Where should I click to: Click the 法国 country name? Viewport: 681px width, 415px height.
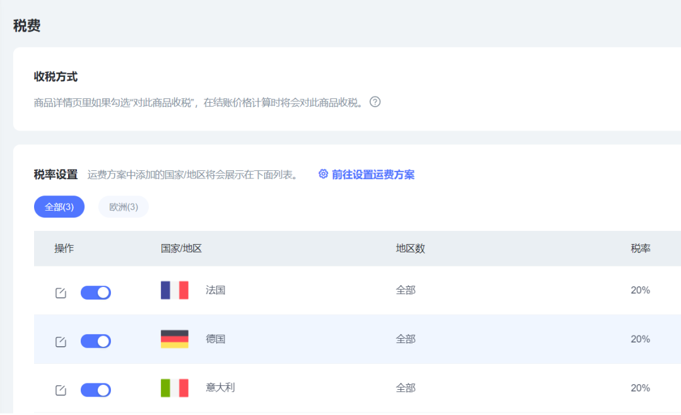215,291
